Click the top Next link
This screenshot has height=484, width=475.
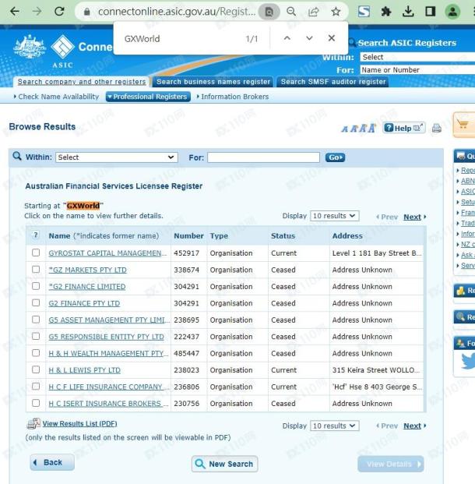coord(412,217)
